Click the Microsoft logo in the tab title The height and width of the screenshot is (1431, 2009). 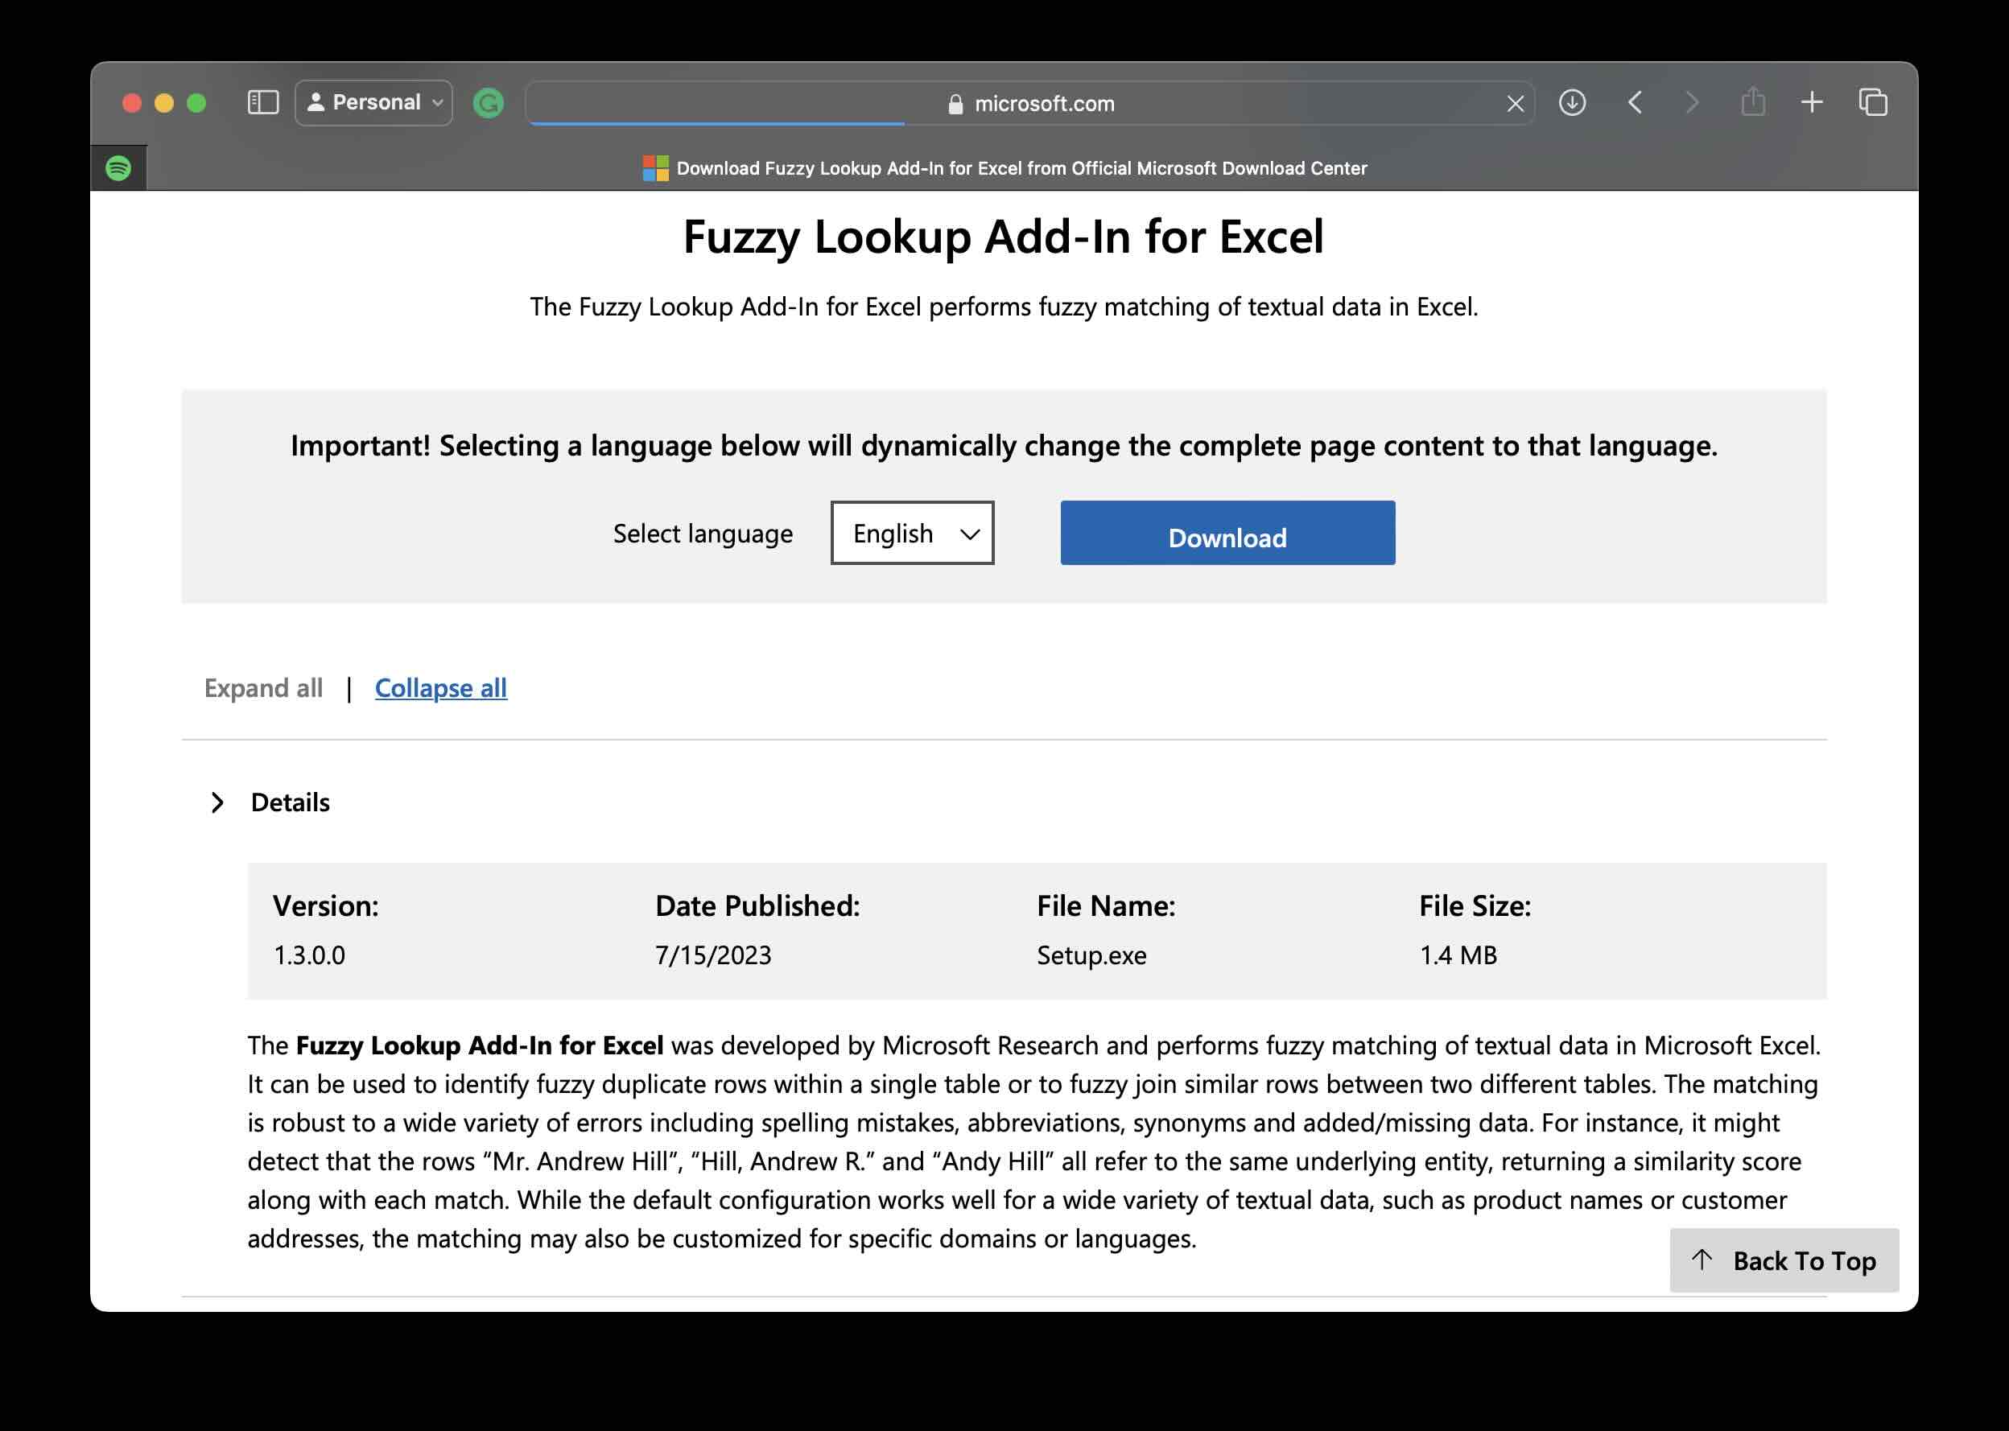(655, 167)
